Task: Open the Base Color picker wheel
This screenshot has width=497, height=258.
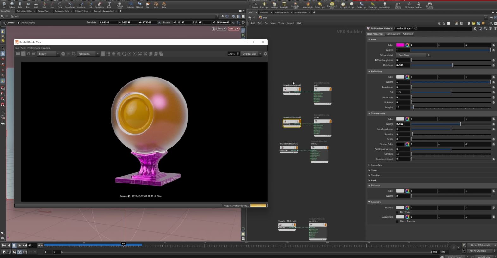Action: pos(408,45)
